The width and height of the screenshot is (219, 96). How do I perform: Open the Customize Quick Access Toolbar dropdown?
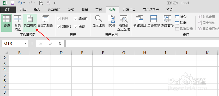[54, 3]
